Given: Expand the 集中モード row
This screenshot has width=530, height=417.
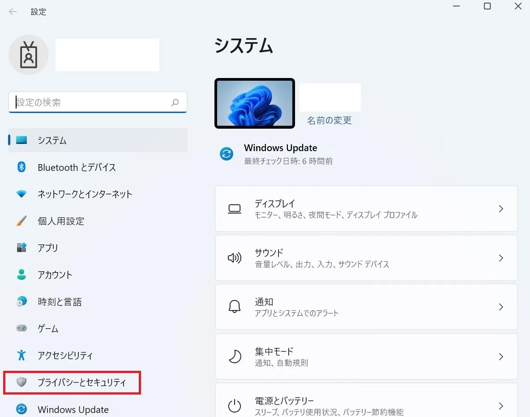Looking at the screenshot, I should (501, 356).
